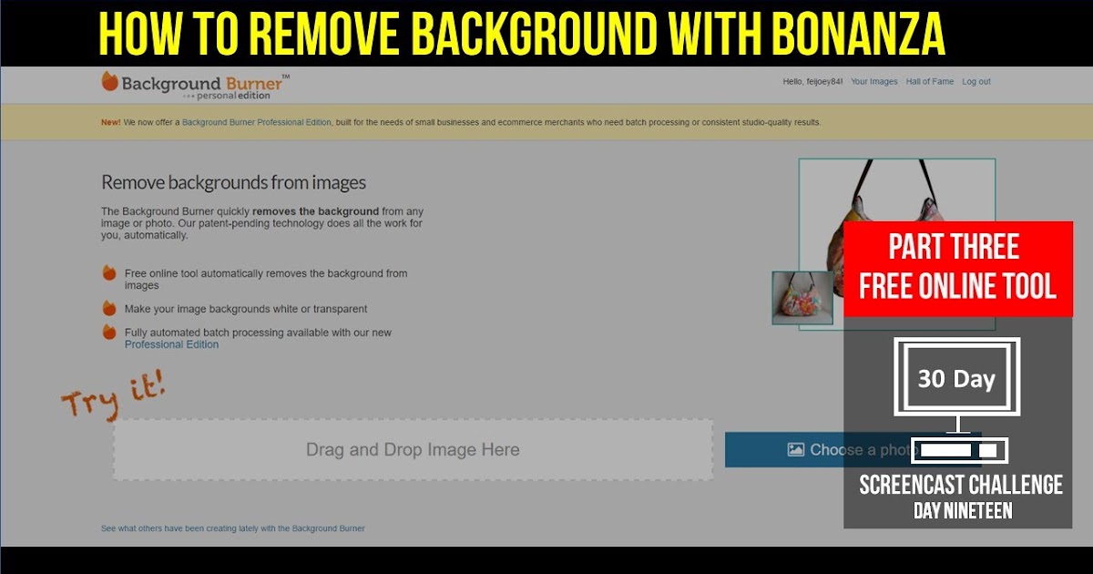Click the Hello, feijoey84! greeting text
Viewport: 1093px width, 574px height.
tap(813, 82)
